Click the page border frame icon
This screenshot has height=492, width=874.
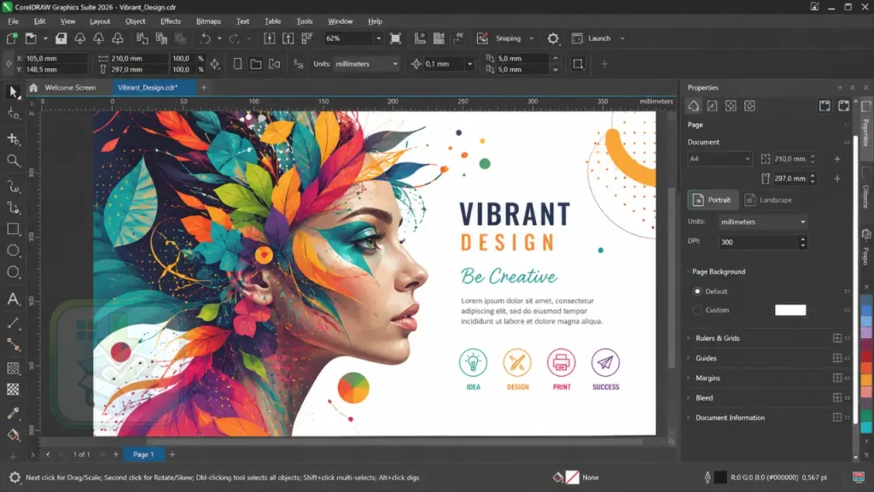pyautogui.click(x=578, y=63)
